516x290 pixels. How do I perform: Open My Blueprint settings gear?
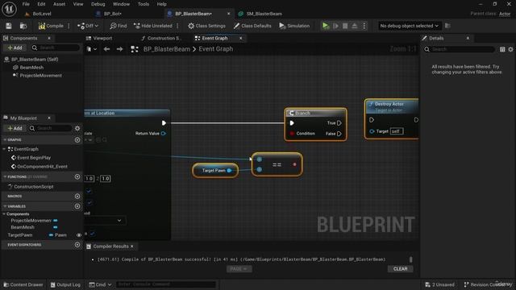(77, 128)
